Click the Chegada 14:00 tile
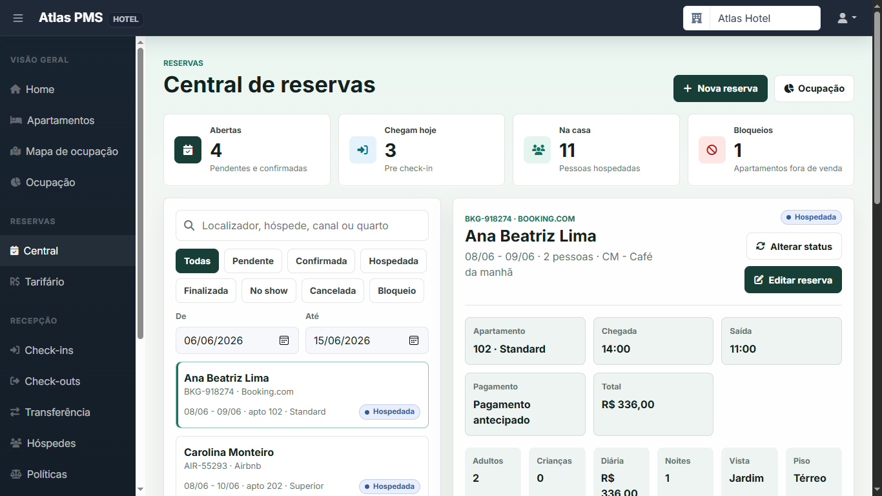 (653, 341)
